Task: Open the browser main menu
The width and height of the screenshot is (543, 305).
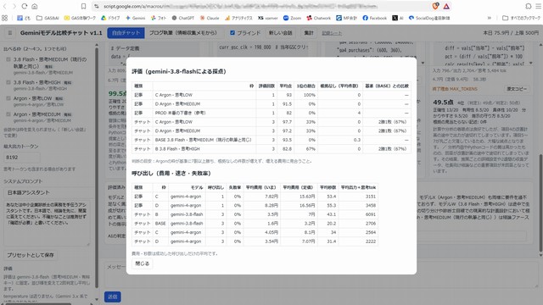Action: pos(538,6)
